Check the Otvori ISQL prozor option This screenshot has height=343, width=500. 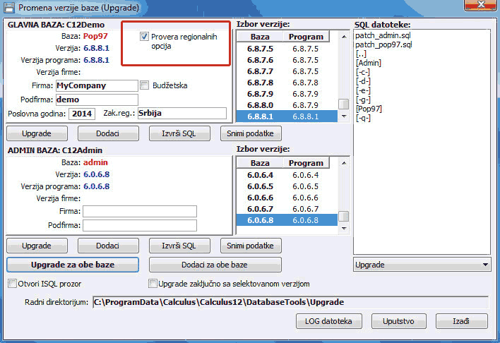[12, 284]
